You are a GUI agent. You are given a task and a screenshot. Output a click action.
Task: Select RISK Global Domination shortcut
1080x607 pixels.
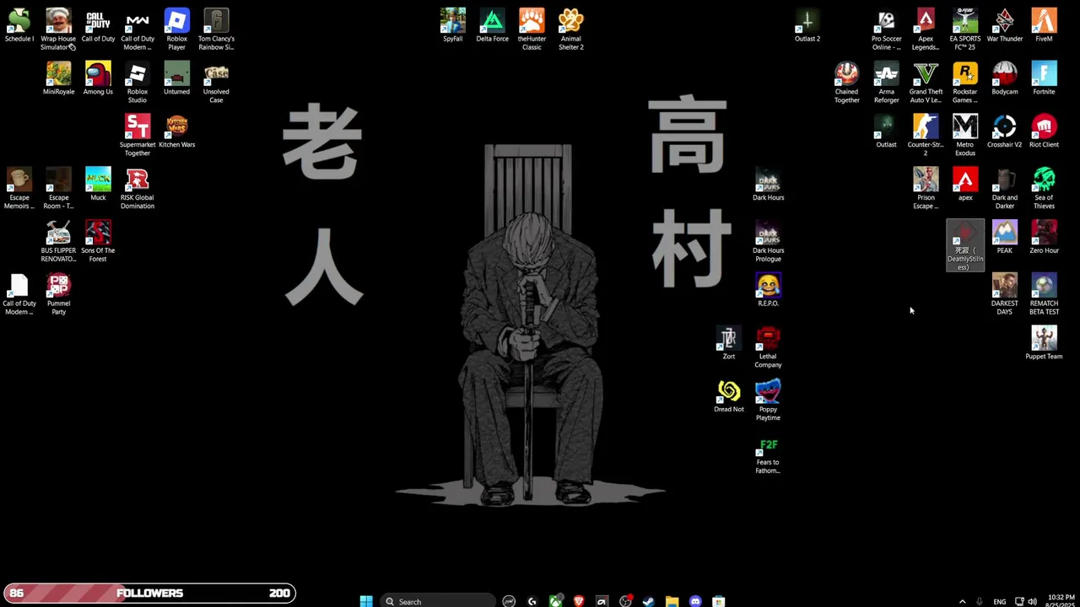(x=138, y=189)
